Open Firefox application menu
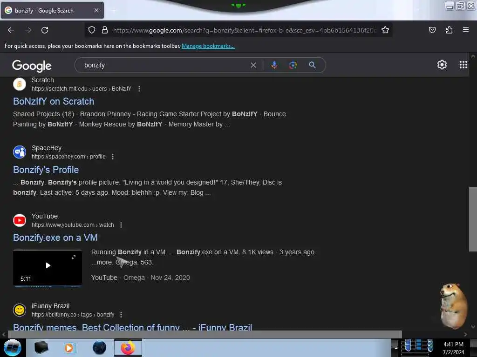 (x=465, y=30)
